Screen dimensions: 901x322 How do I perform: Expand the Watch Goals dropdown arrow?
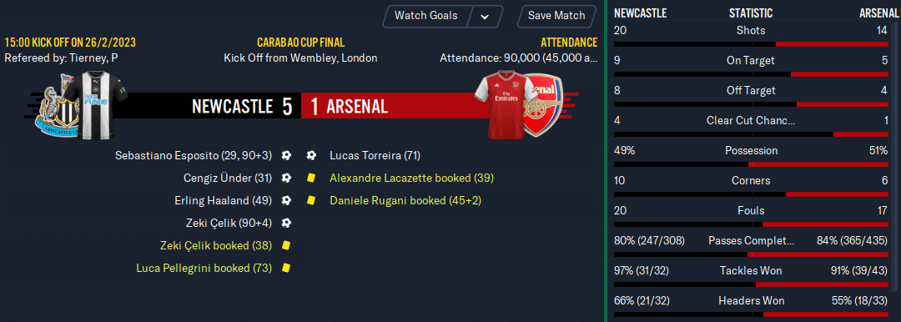(x=485, y=16)
